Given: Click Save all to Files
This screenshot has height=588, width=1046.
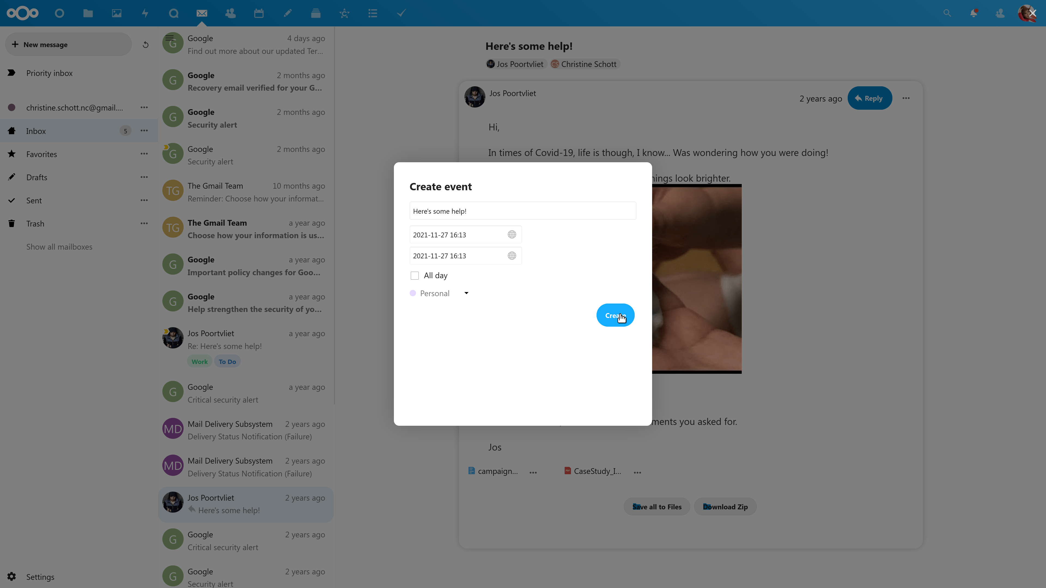Looking at the screenshot, I should pos(656,506).
